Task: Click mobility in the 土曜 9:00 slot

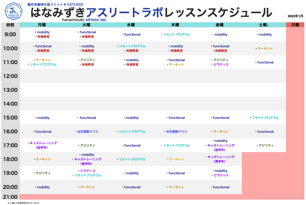Action: (265, 35)
